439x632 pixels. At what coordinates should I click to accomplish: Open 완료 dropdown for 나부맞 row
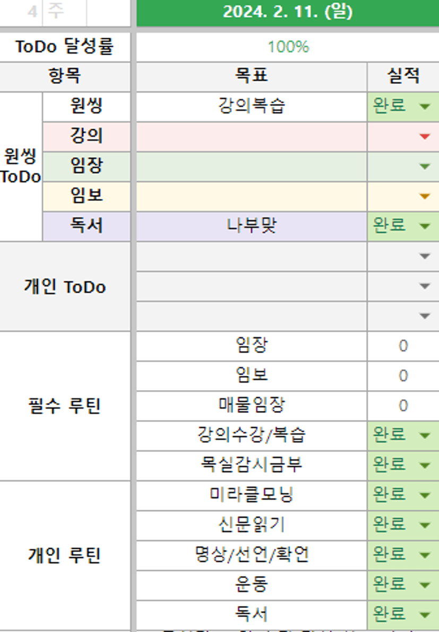[424, 226]
